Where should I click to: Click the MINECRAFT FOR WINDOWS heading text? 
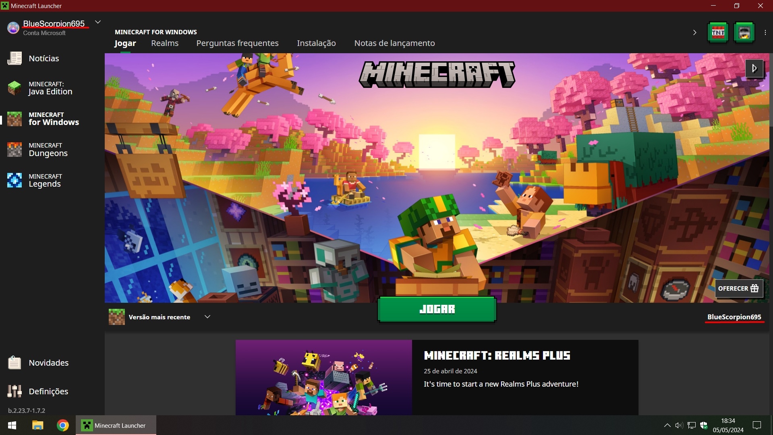[156, 32]
